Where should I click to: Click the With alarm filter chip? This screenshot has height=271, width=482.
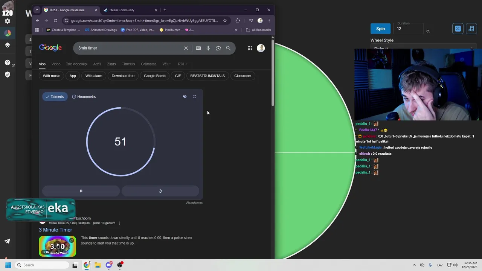pyautogui.click(x=94, y=76)
